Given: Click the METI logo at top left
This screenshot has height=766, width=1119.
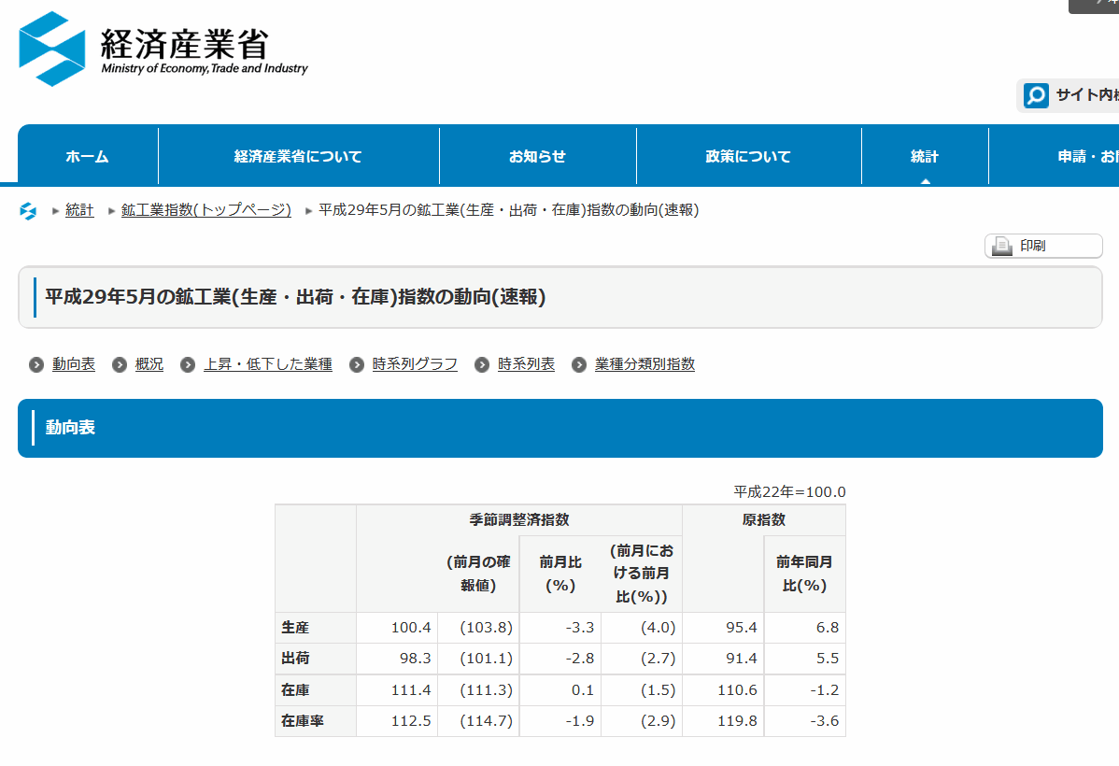Looking at the screenshot, I should point(52,49).
